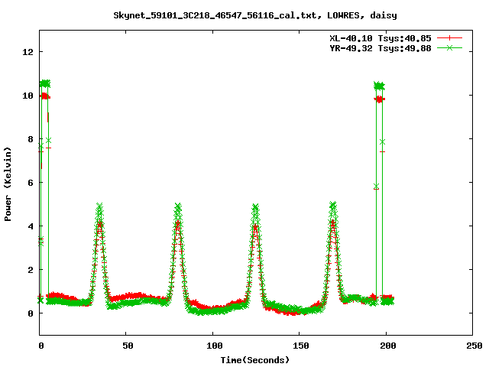Click the y-axis tick label 2
The image size is (489, 367).
(31, 270)
